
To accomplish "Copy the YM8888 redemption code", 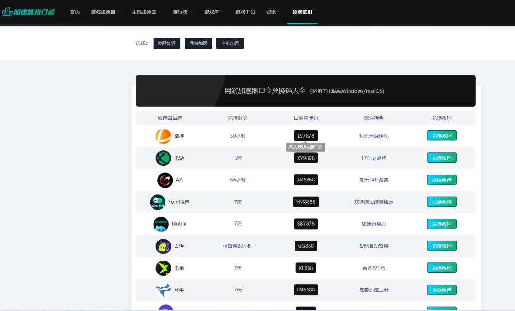I will point(306,202).
